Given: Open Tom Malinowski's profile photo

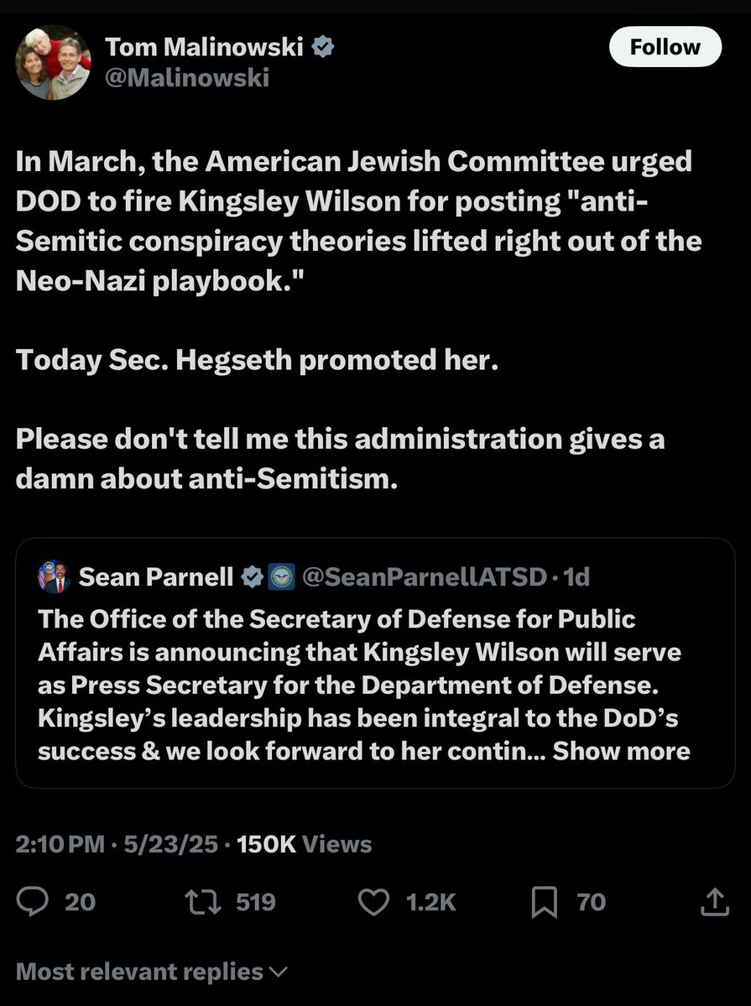Looking at the screenshot, I should point(54,62).
